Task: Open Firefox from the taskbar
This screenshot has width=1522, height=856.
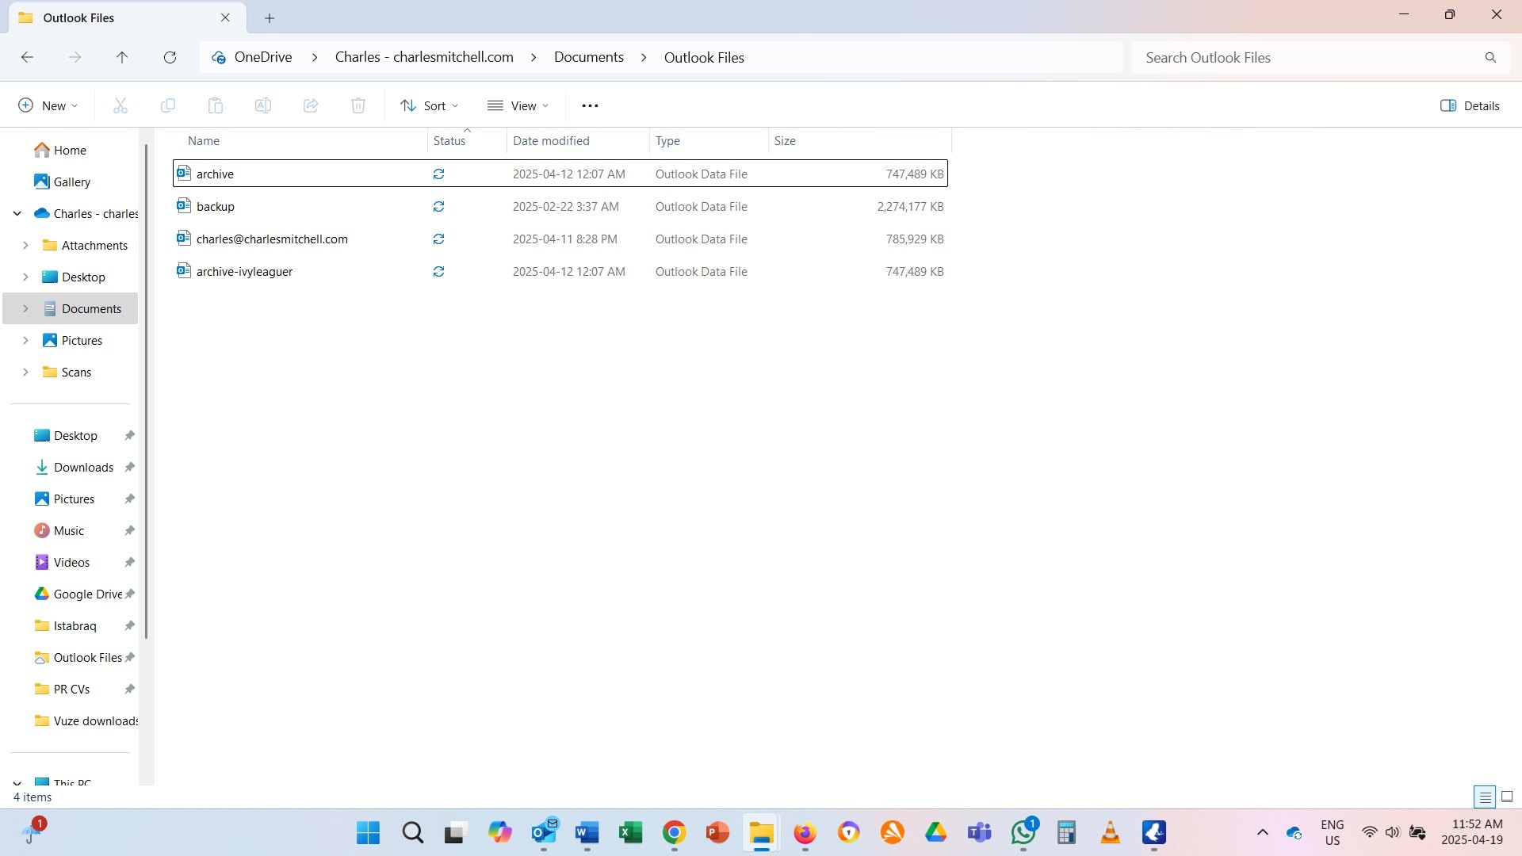Action: [805, 832]
